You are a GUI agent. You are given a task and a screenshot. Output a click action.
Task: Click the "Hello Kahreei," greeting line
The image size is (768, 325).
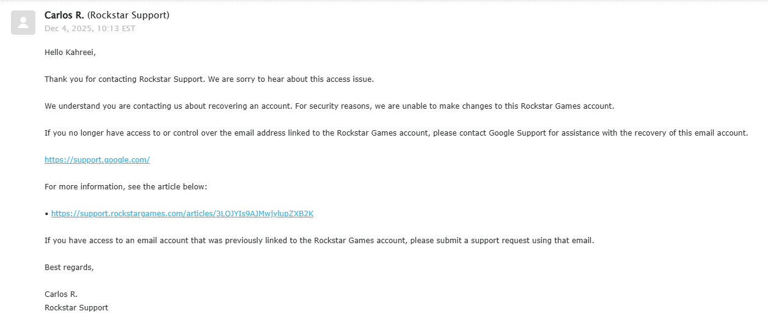coord(70,53)
